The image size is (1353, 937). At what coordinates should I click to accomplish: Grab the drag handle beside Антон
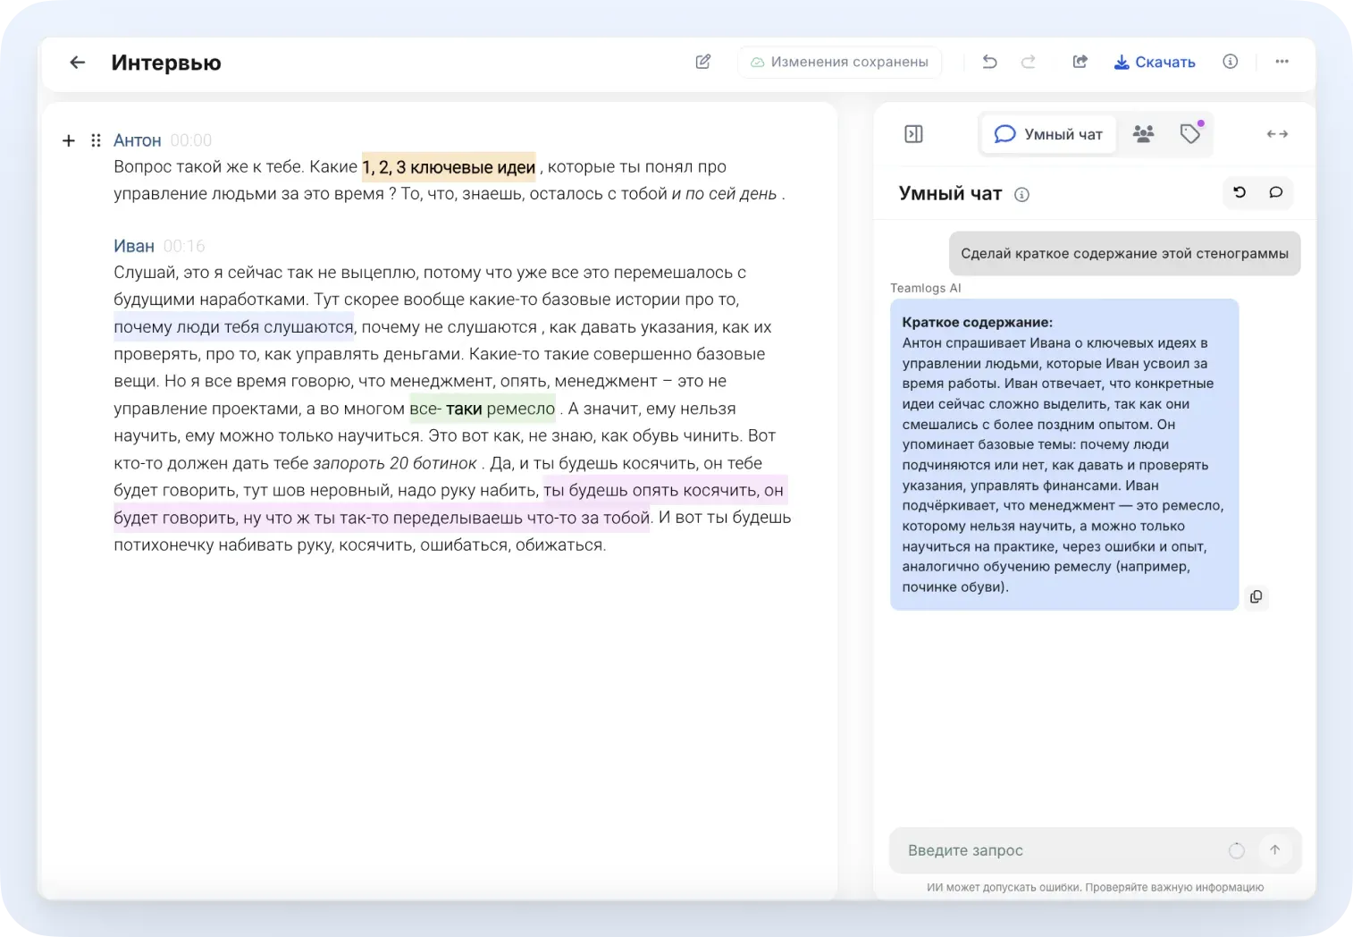[x=96, y=140]
